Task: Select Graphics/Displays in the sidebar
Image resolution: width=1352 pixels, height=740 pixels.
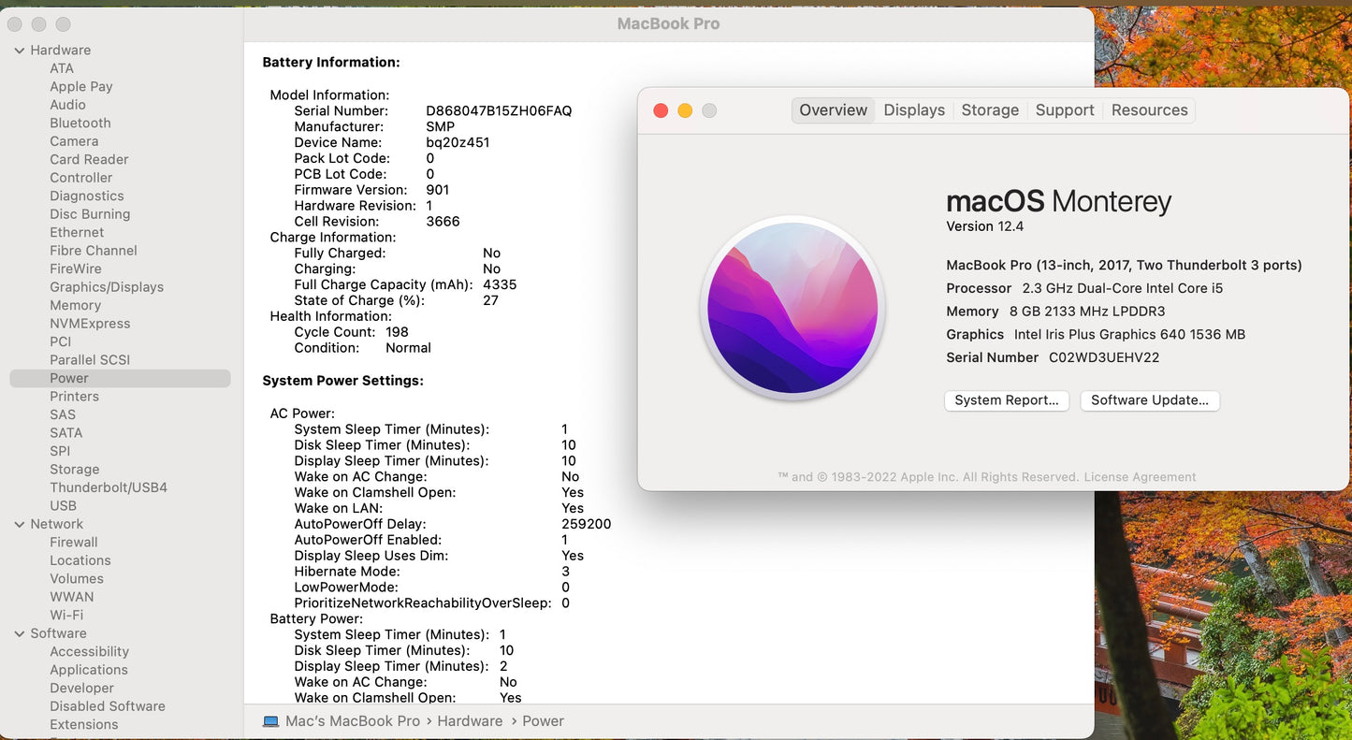Action: (x=107, y=287)
